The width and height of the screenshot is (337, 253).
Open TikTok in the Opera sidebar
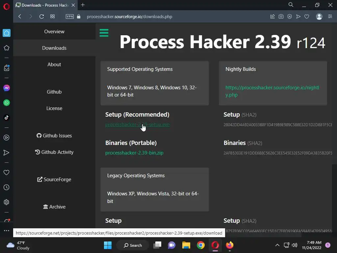(x=7, y=118)
